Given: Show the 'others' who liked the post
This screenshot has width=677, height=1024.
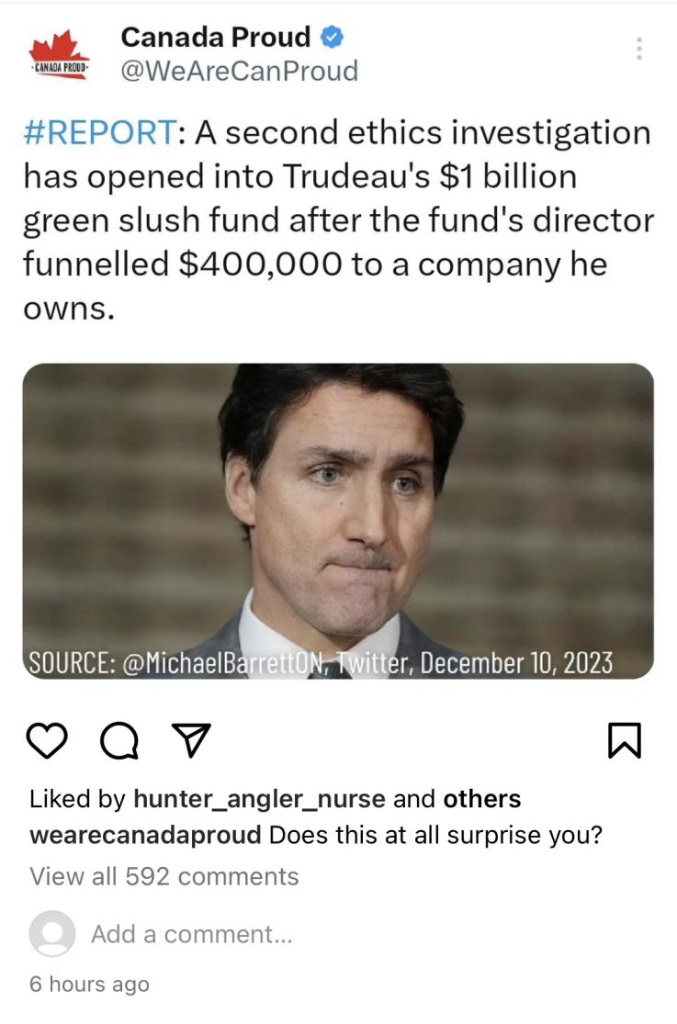Looking at the screenshot, I should tap(482, 799).
